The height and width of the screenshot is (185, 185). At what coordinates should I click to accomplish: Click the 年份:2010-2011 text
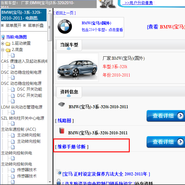coord(116,75)
